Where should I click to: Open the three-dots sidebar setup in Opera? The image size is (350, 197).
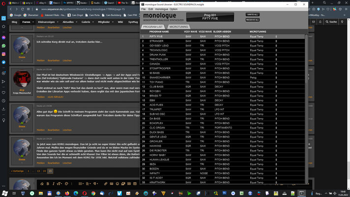pos(3,186)
